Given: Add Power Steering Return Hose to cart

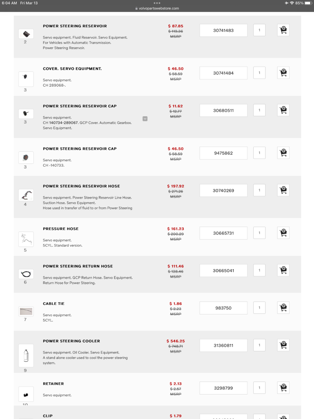Looking at the screenshot, I should coord(283,270).
